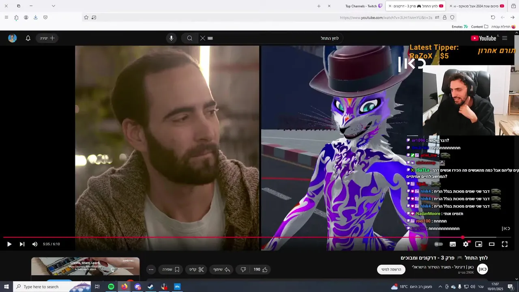The width and height of the screenshot is (519, 292).
Task: Click the שיתוף share button
Action: 222,269
